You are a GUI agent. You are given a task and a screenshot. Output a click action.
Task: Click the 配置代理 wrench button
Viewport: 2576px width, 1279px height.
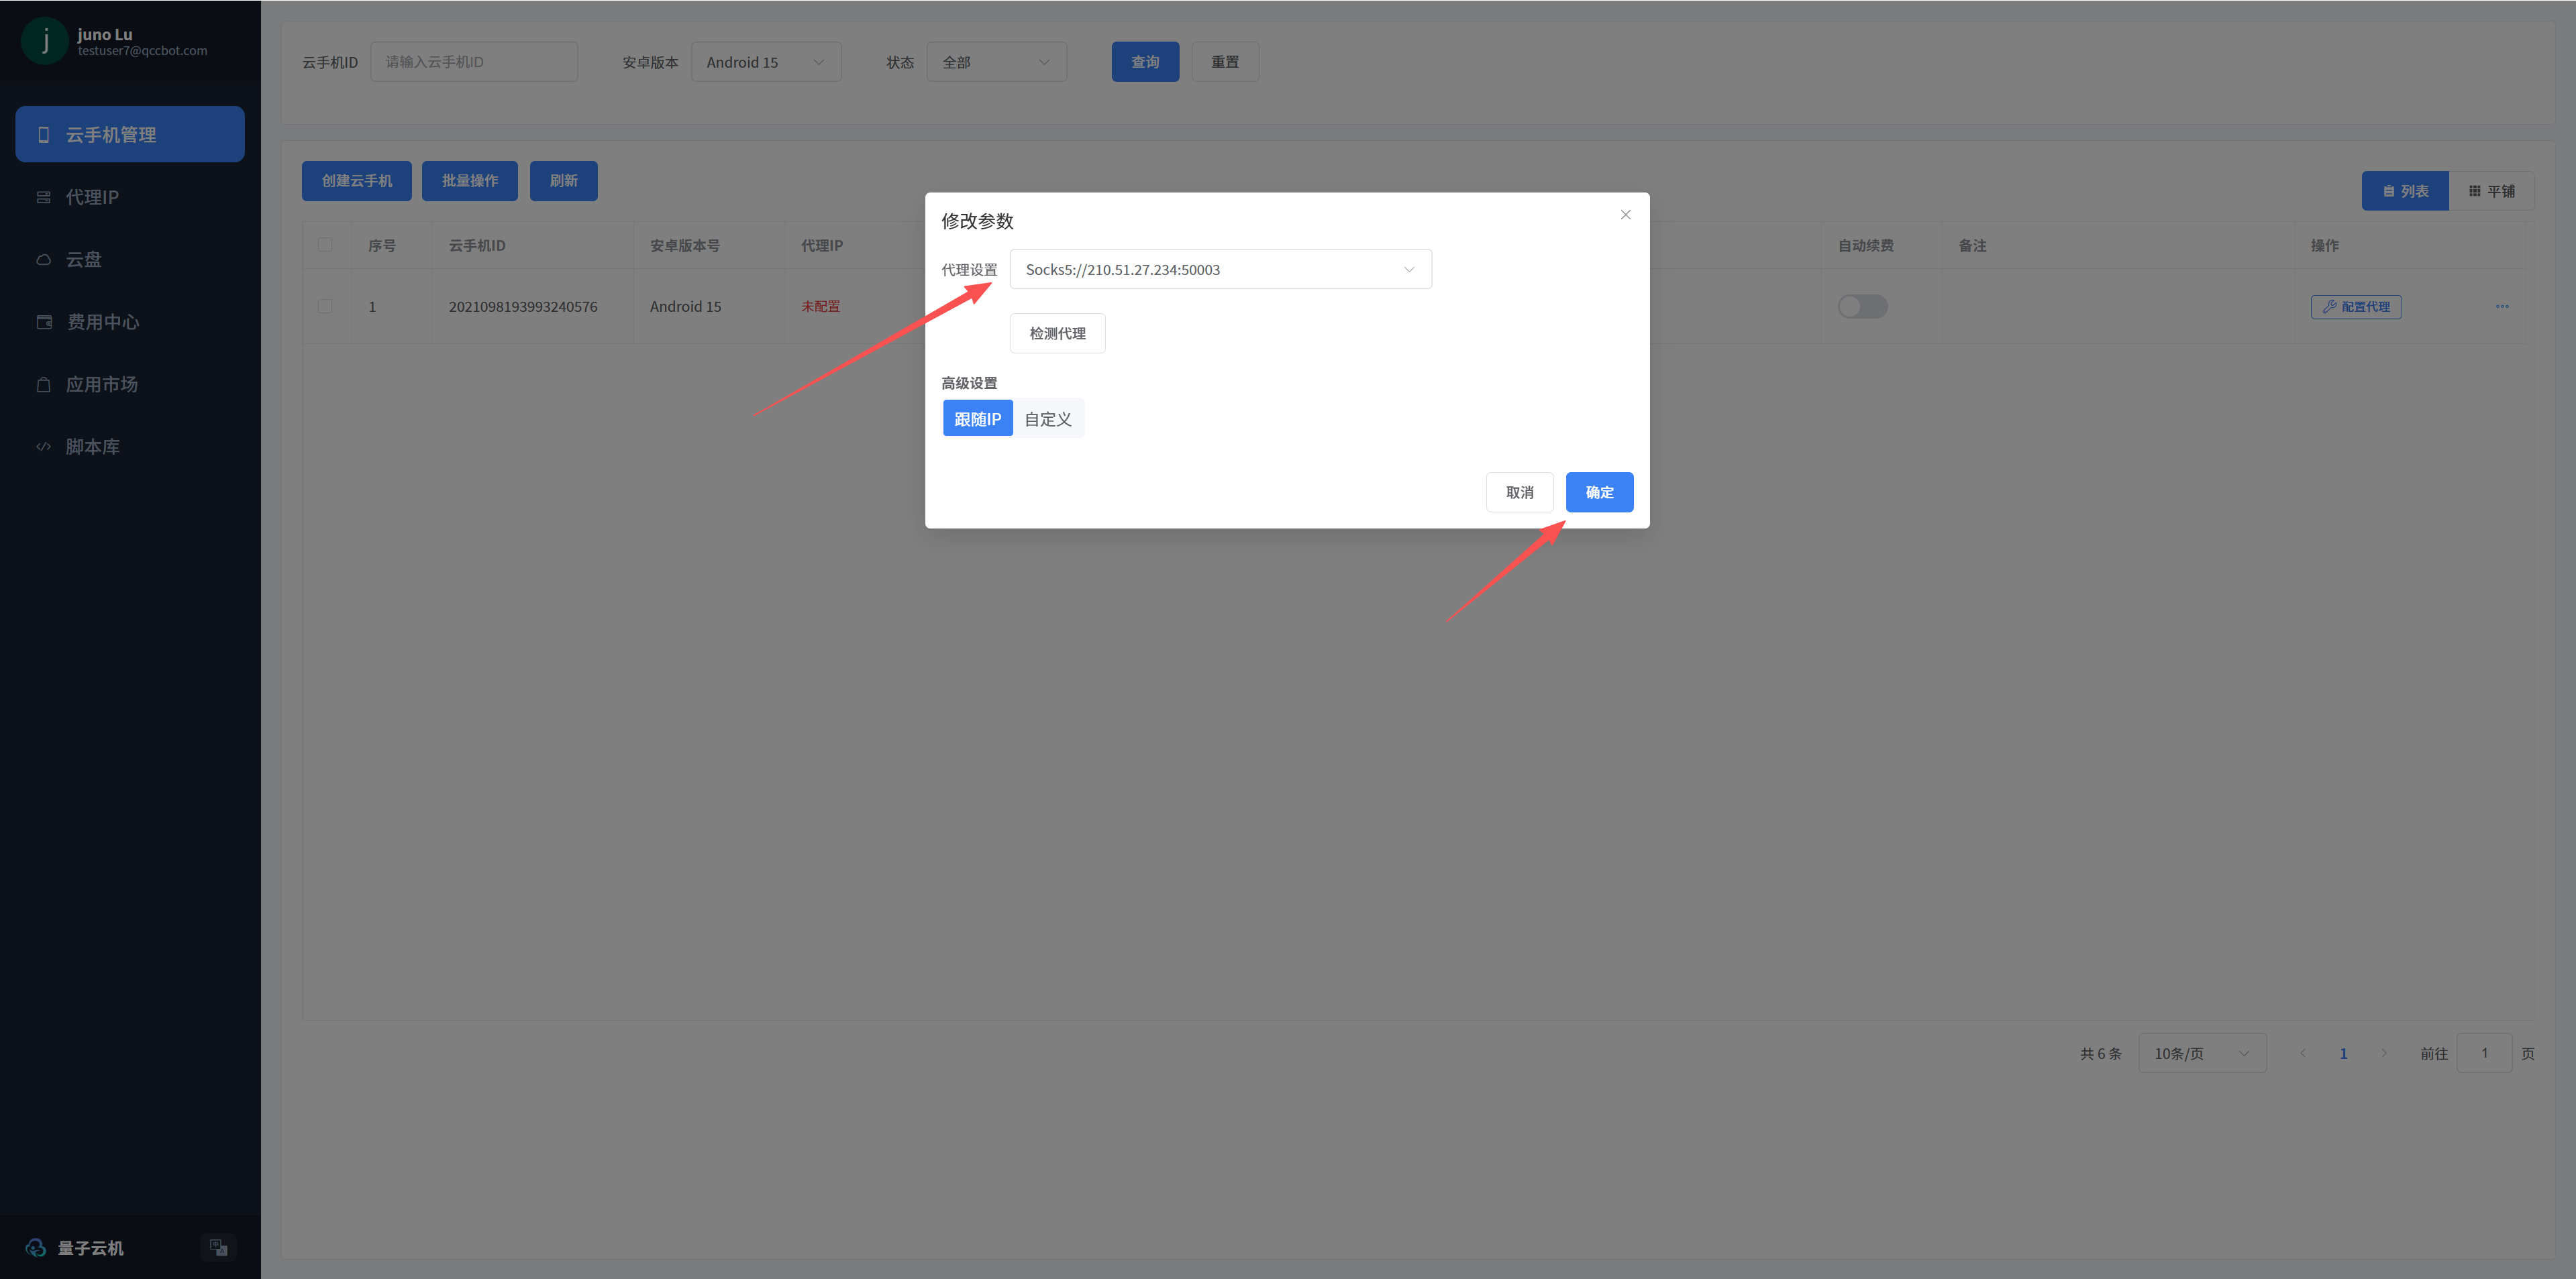(2355, 307)
